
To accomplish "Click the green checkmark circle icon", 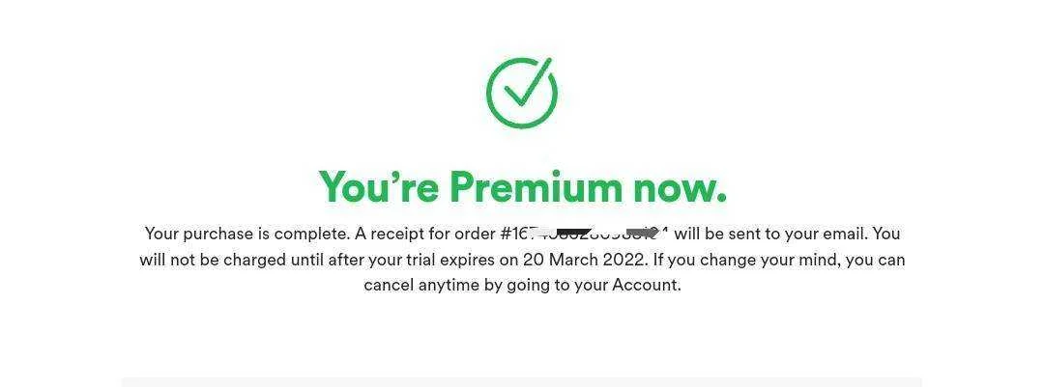I will tap(522, 93).
